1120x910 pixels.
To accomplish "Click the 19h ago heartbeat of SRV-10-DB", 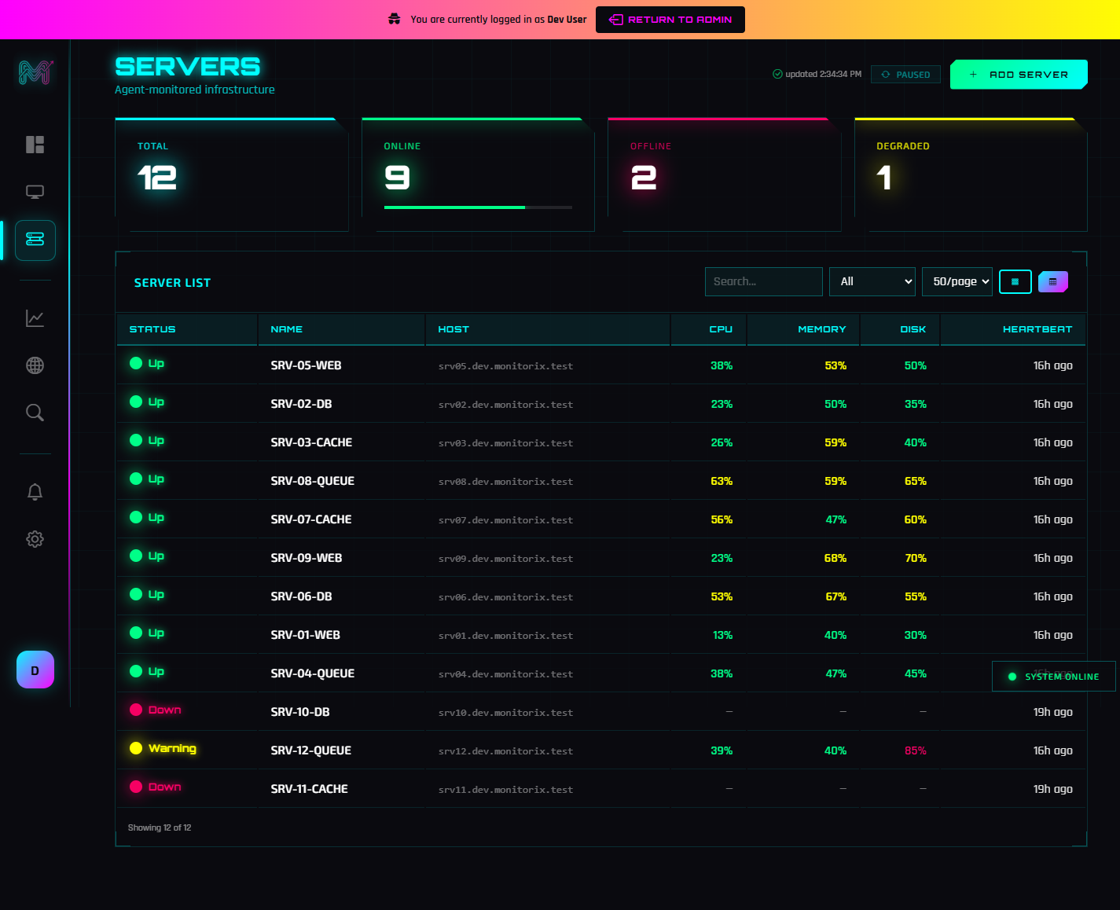I will [1053, 712].
